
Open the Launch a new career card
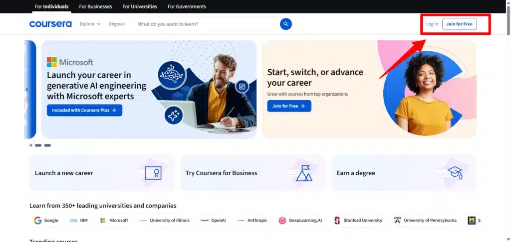point(102,173)
